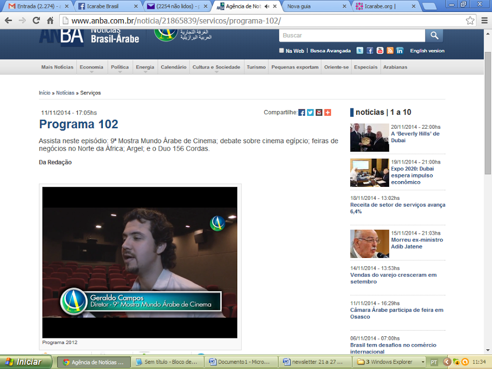
Task: Share article on Twitter
Action: coord(310,112)
